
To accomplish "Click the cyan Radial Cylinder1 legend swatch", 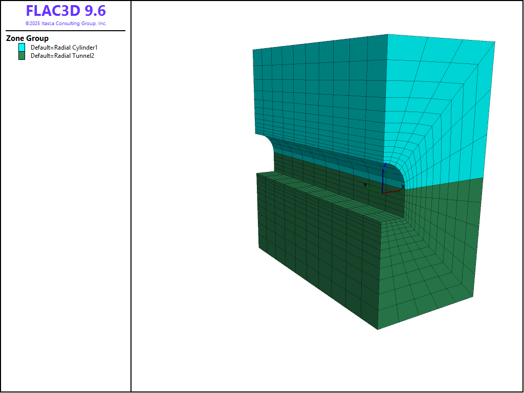I will pos(21,47).
